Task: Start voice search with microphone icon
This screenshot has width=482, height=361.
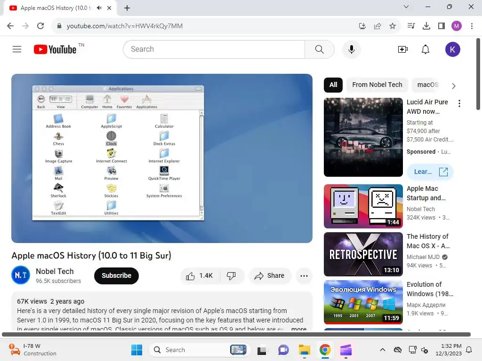Action: pyautogui.click(x=351, y=49)
